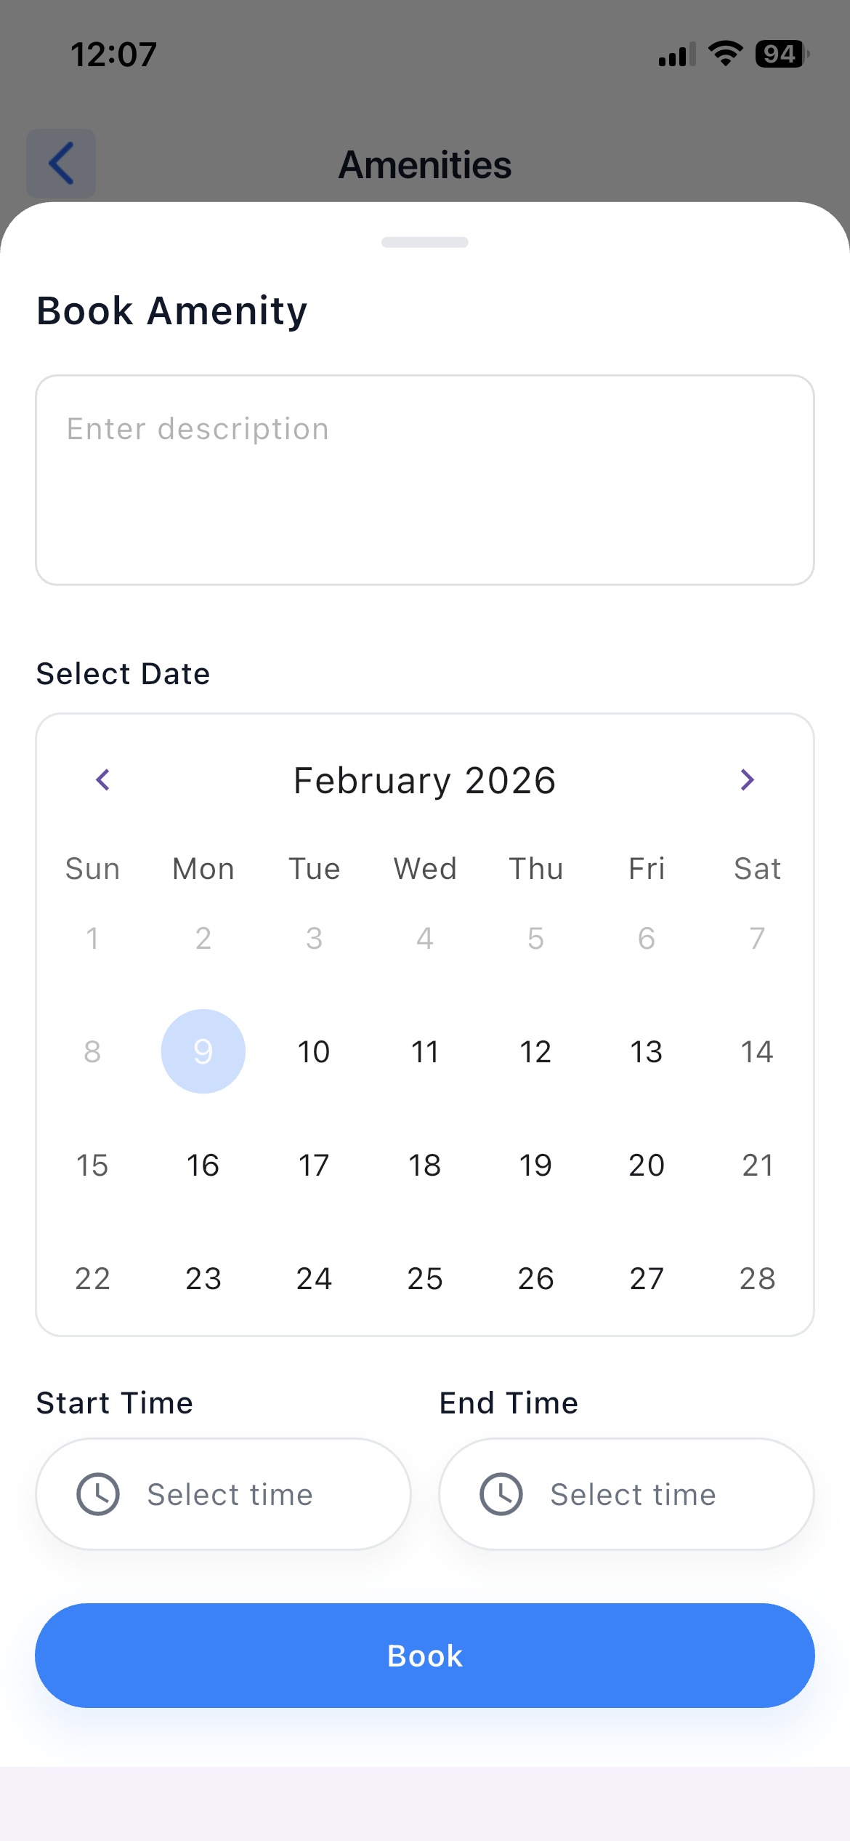
Task: Choose February 12 on the calendar
Action: pos(535,1052)
